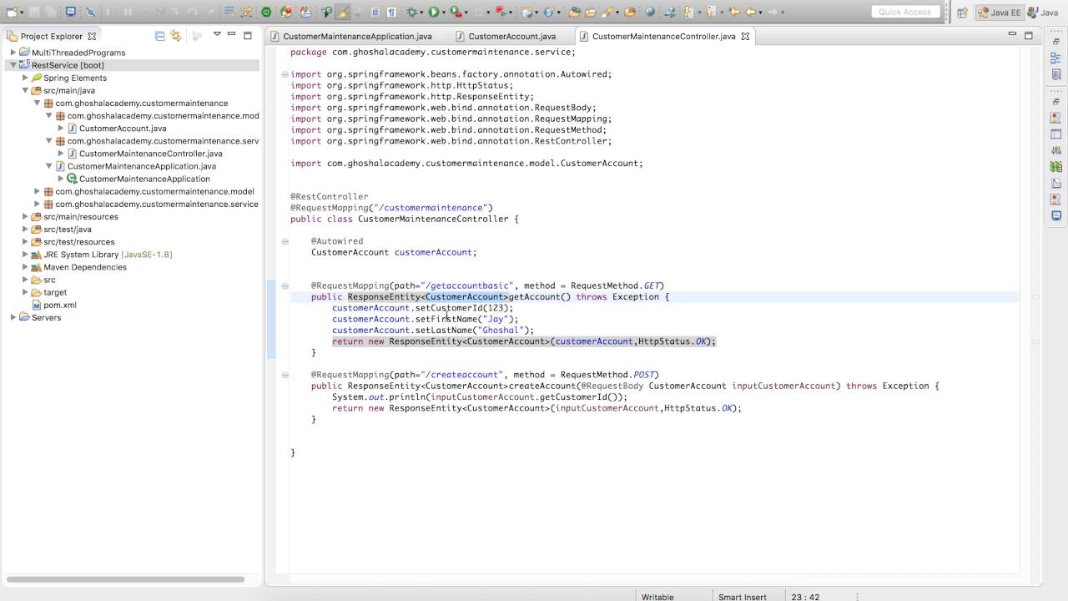The image size is (1068, 601).
Task: Switch to CustomerAccount.java editor tab
Action: click(x=511, y=36)
